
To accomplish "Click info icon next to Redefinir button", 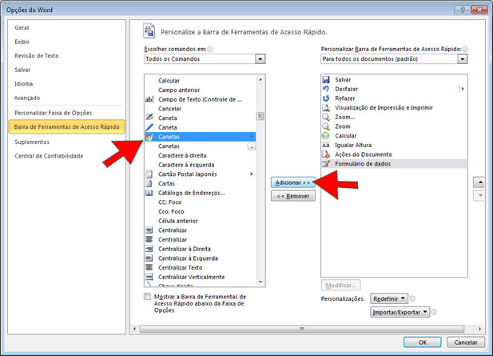I will tap(412, 298).
